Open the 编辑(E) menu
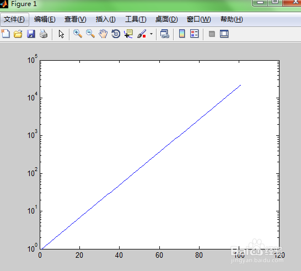This screenshot has width=301, height=271. click(45, 19)
